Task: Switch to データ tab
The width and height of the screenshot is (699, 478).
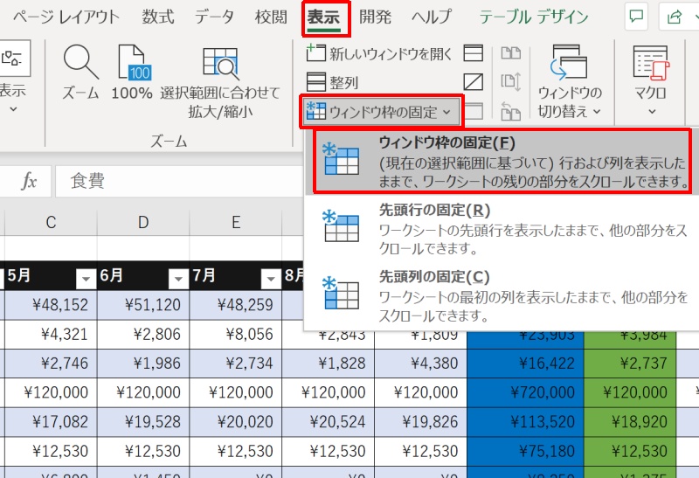Action: click(x=214, y=17)
